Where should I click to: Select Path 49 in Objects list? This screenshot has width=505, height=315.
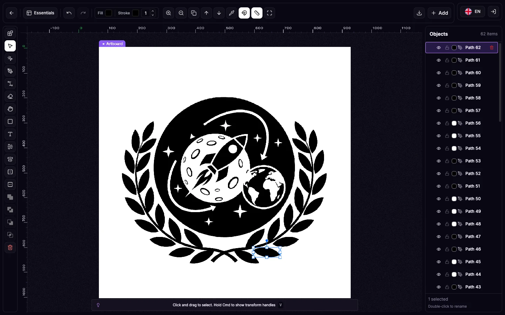462,211
